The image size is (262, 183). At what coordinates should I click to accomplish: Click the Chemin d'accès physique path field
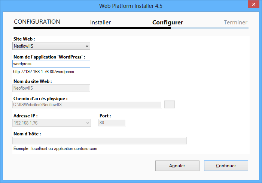pos(87,105)
